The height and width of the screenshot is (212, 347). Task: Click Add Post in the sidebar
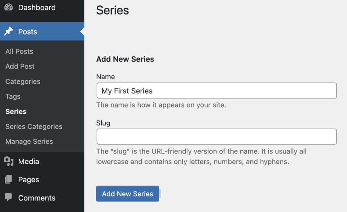tap(20, 66)
